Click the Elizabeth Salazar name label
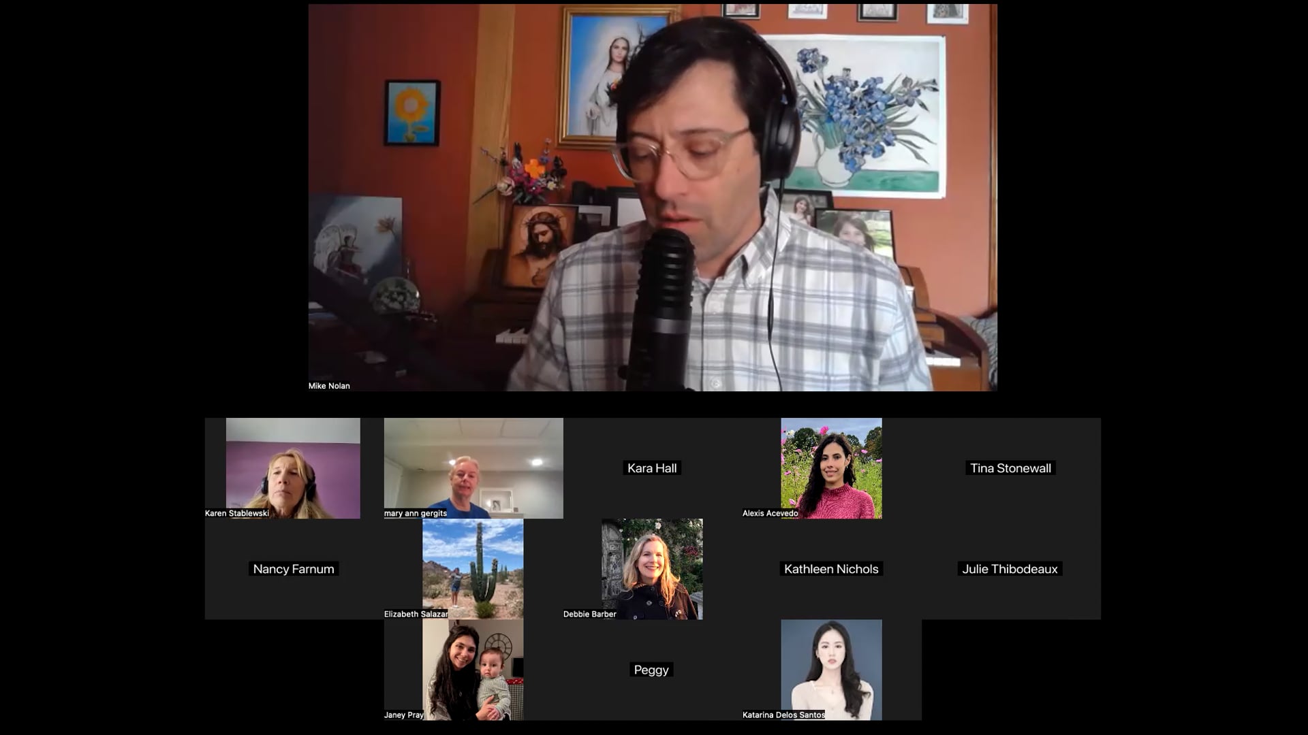 click(x=416, y=615)
